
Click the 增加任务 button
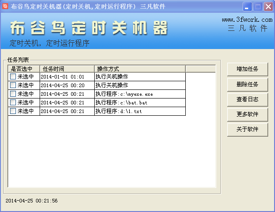point(247,69)
